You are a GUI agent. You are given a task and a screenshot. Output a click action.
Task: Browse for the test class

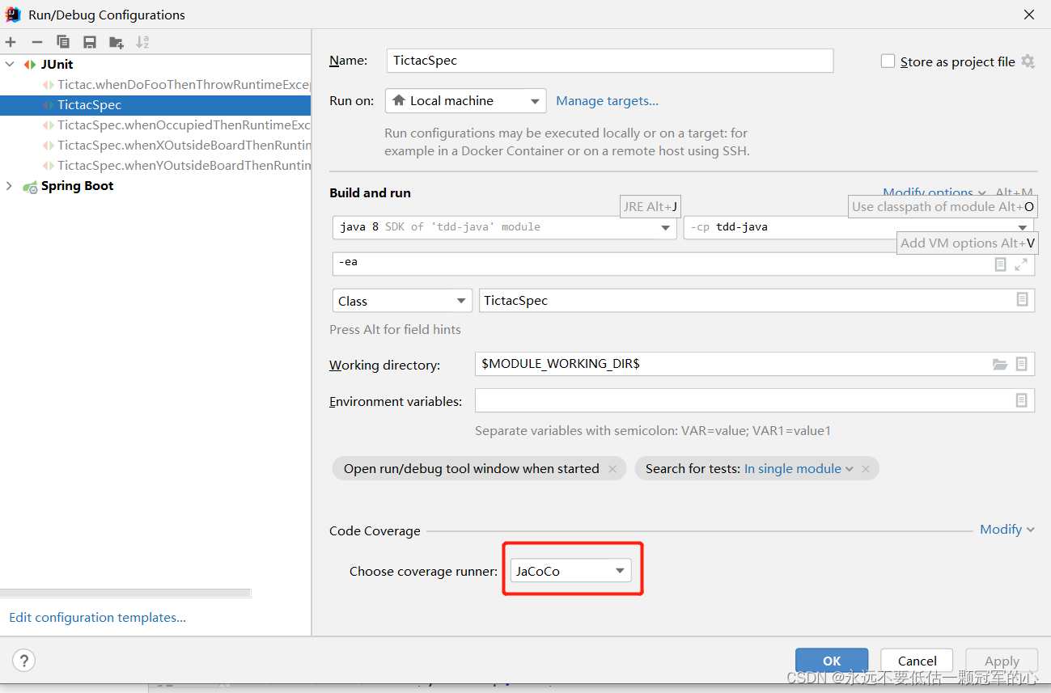tap(1022, 300)
